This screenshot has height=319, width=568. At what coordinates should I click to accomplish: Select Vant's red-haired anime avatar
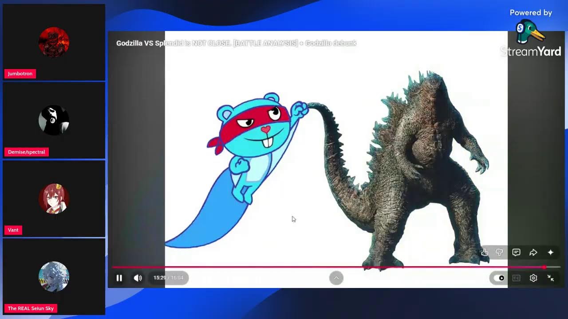(54, 198)
